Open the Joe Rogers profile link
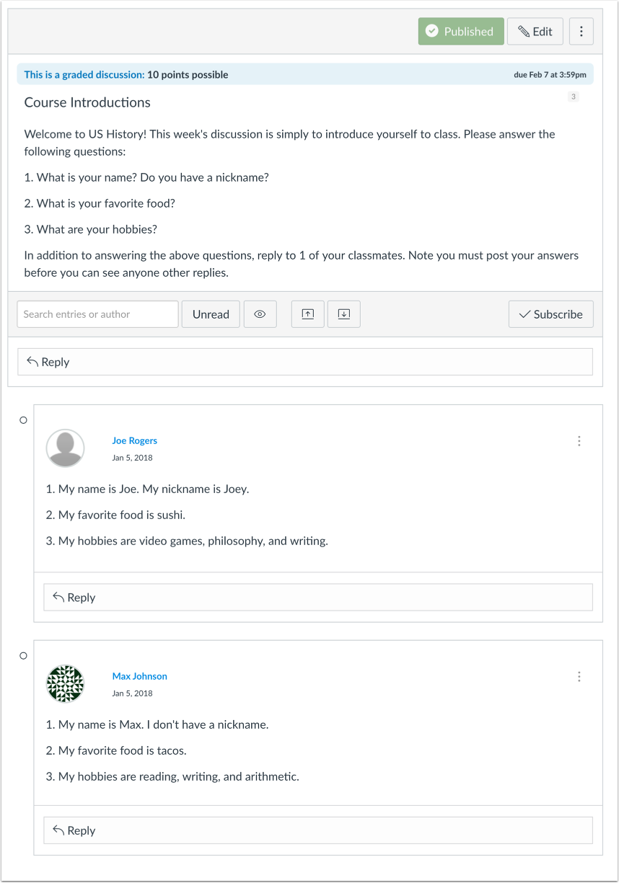The height and width of the screenshot is (883, 619). (134, 440)
